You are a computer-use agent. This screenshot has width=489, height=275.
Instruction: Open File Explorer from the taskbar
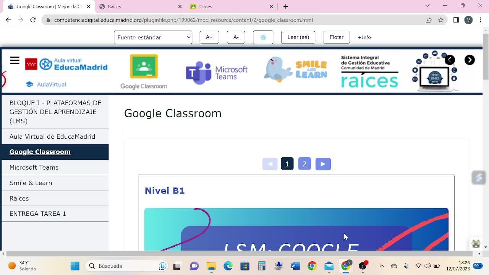[211, 266]
